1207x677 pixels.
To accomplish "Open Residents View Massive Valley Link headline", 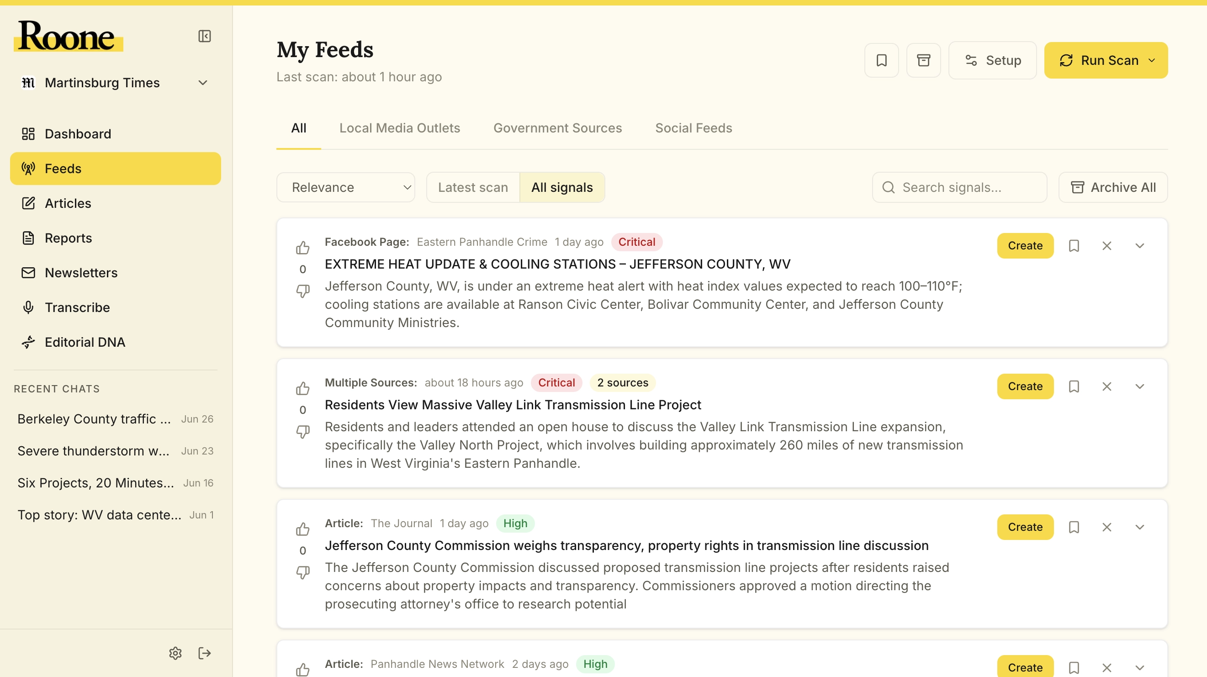I will tap(513, 405).
